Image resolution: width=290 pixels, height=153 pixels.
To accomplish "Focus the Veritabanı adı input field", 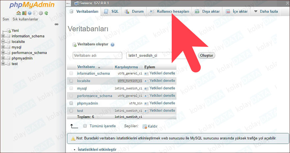I will pos(98,56).
